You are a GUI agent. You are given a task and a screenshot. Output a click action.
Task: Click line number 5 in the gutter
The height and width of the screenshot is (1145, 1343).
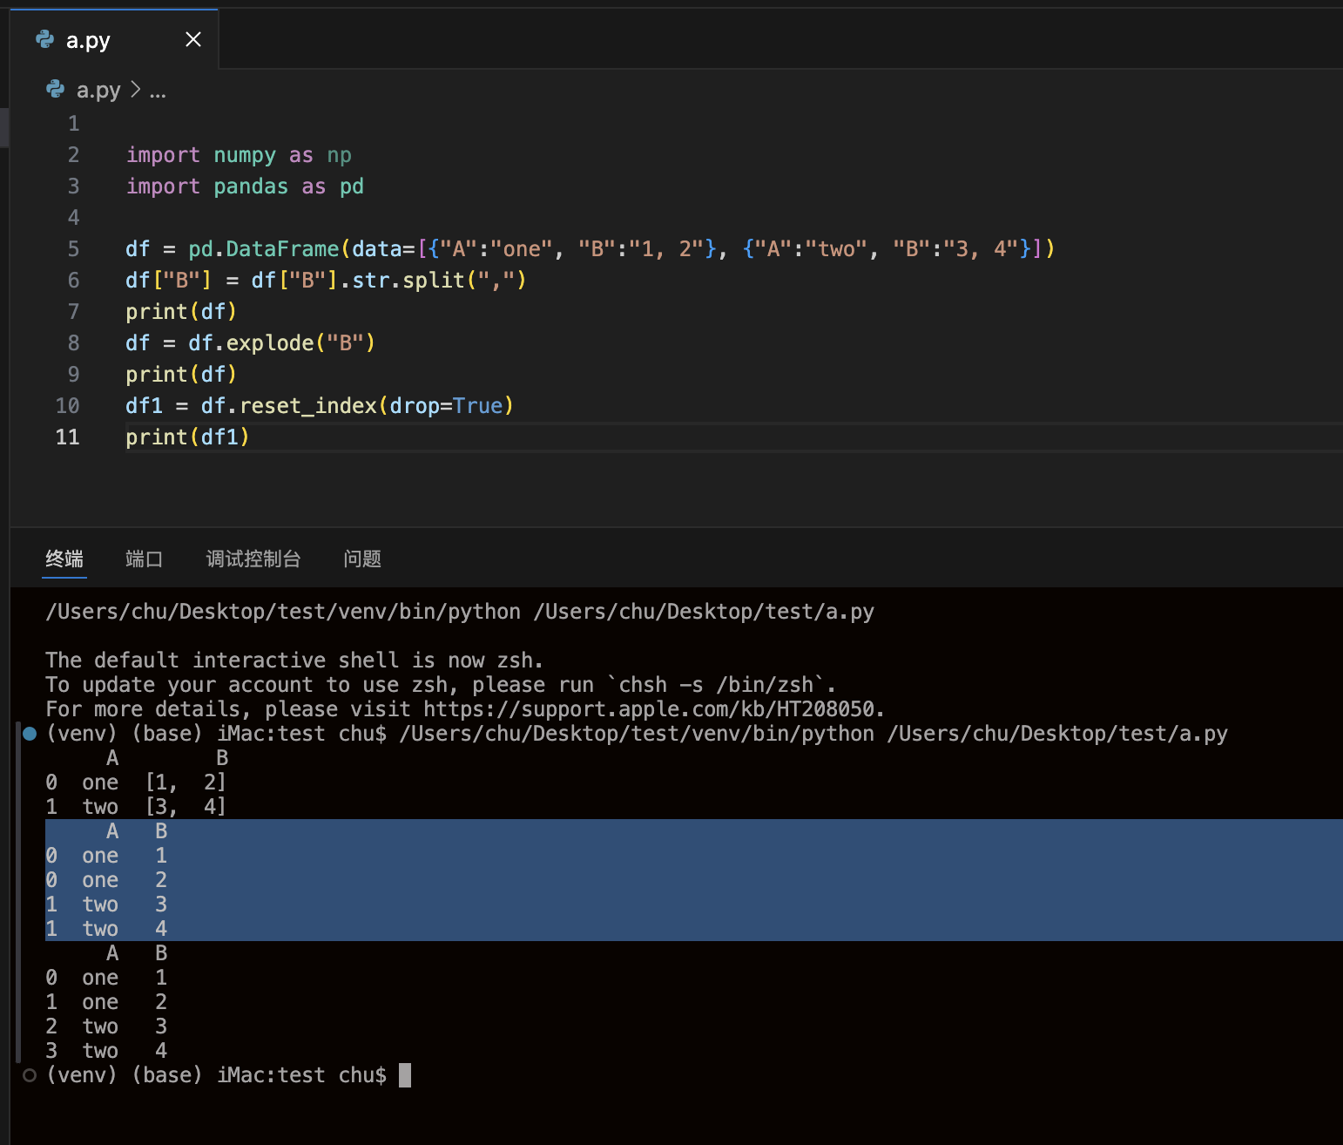coord(73,249)
